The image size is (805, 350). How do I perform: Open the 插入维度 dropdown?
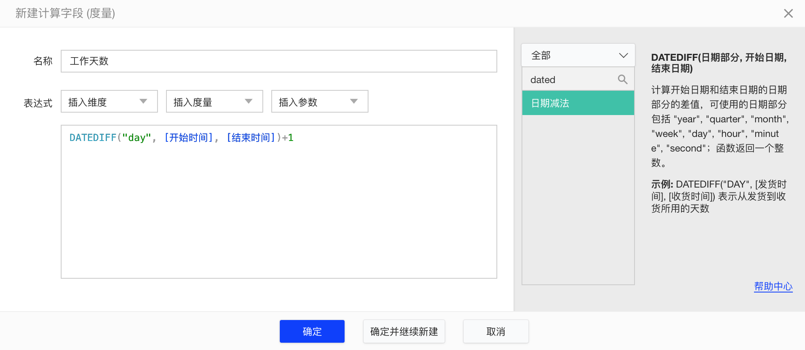tap(109, 101)
